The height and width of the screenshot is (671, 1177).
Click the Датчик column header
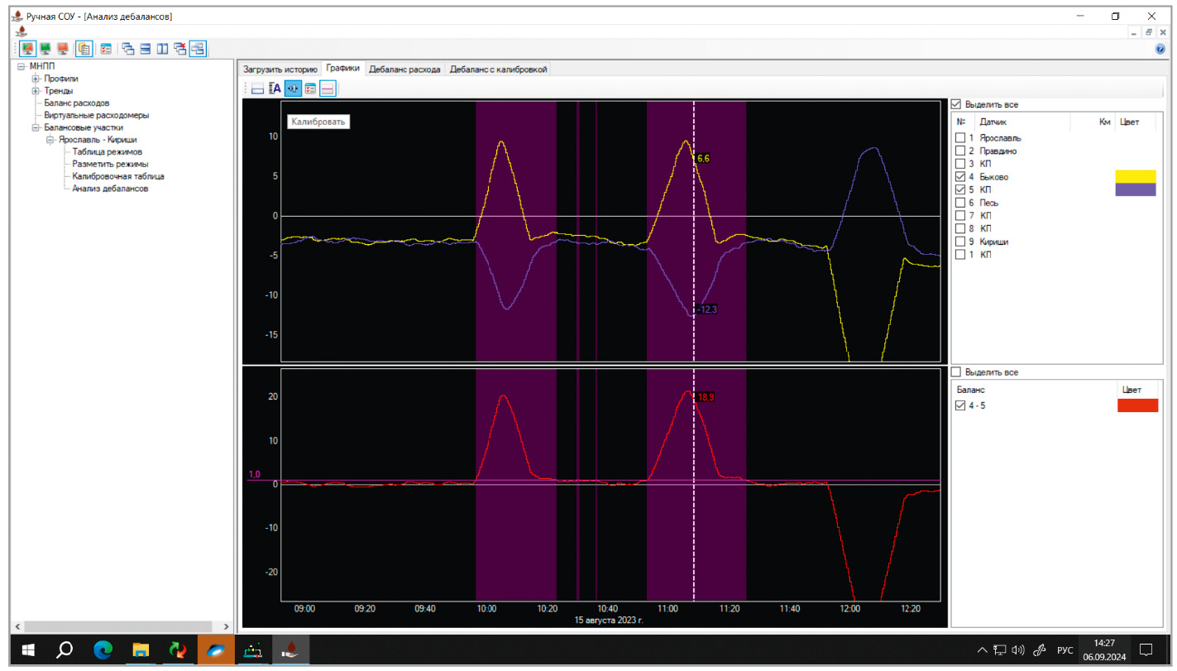point(1021,122)
